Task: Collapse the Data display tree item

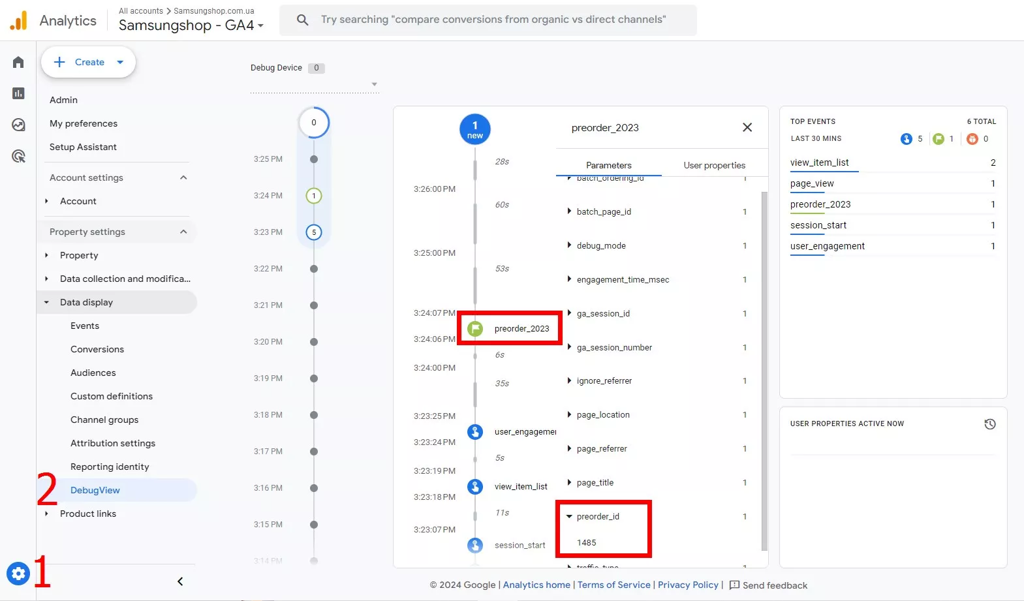Action: click(46, 302)
